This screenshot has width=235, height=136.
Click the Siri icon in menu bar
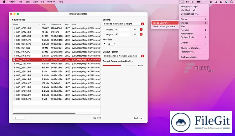(x=226, y=2)
